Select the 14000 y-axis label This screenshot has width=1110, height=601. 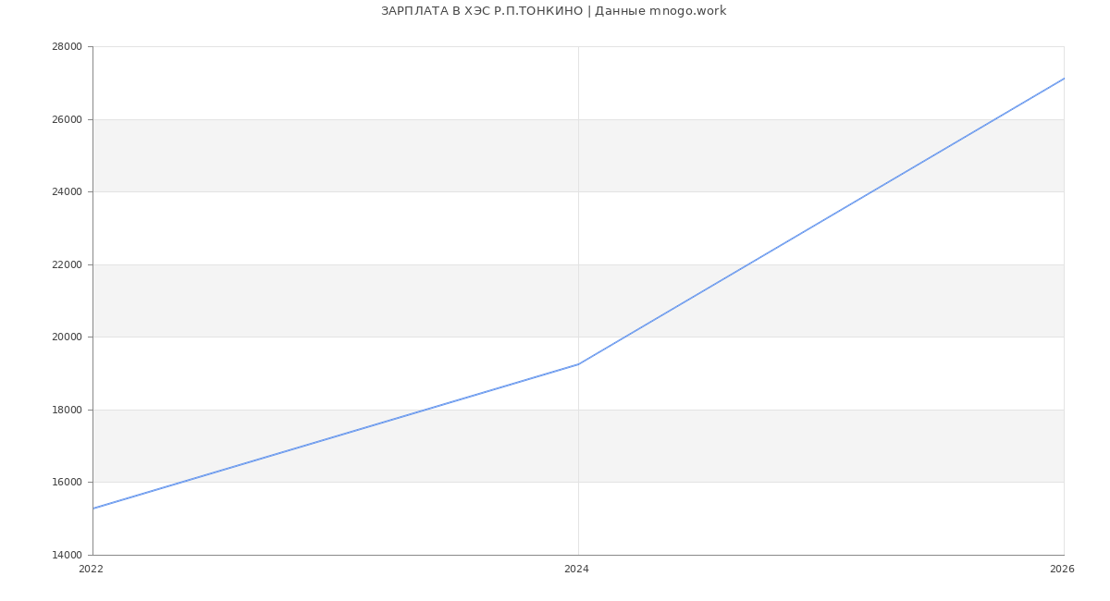click(x=66, y=555)
